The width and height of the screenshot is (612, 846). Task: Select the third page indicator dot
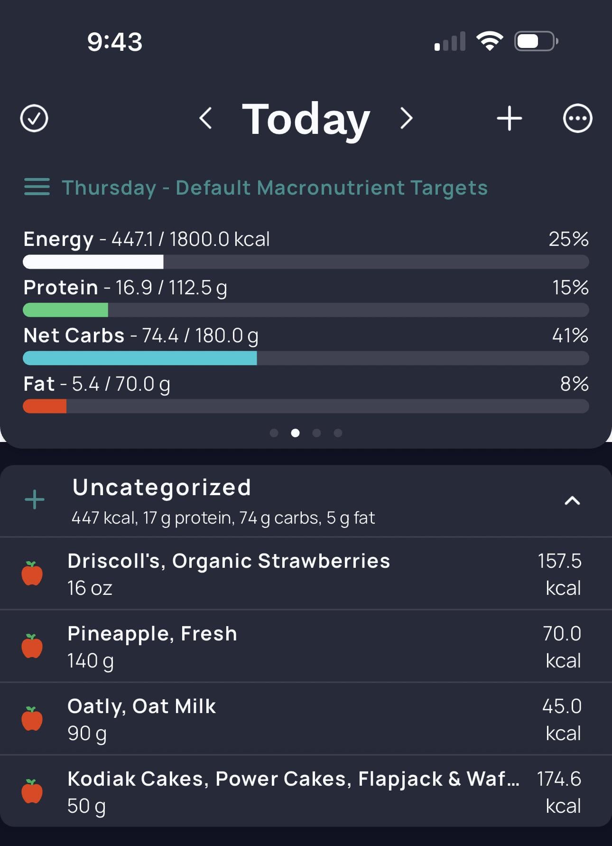pos(316,433)
